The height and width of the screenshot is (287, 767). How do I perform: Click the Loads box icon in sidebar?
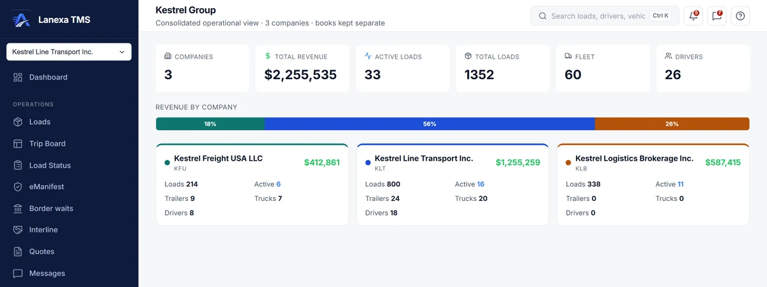(18, 122)
